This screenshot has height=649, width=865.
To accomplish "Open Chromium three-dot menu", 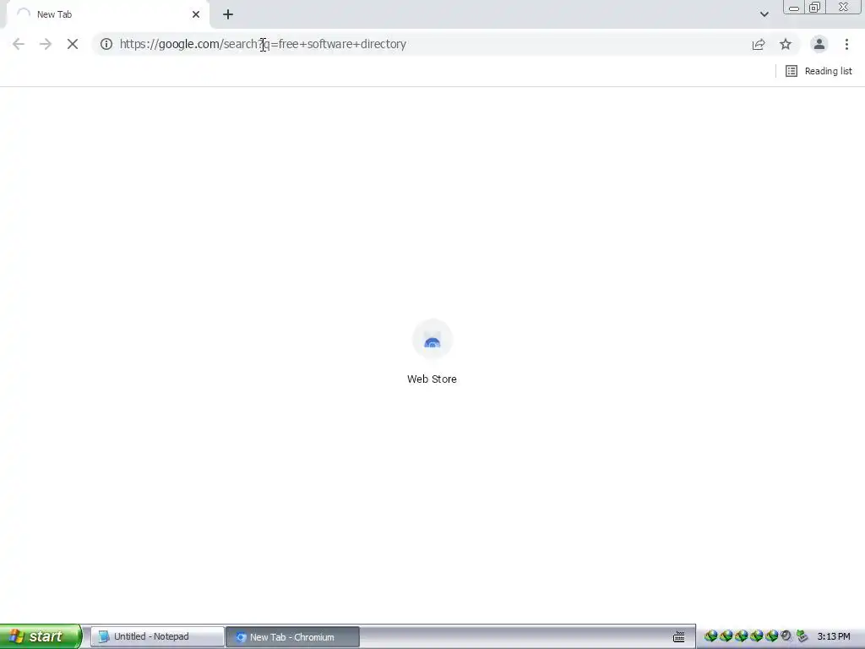I will [x=846, y=44].
